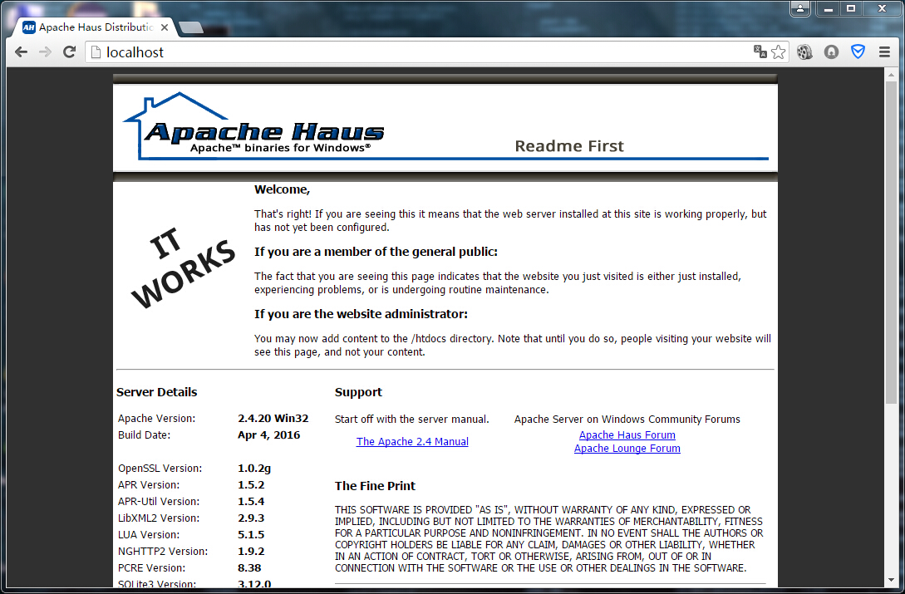Open the blue shield extension icon
The width and height of the screenshot is (905, 594).
[858, 52]
